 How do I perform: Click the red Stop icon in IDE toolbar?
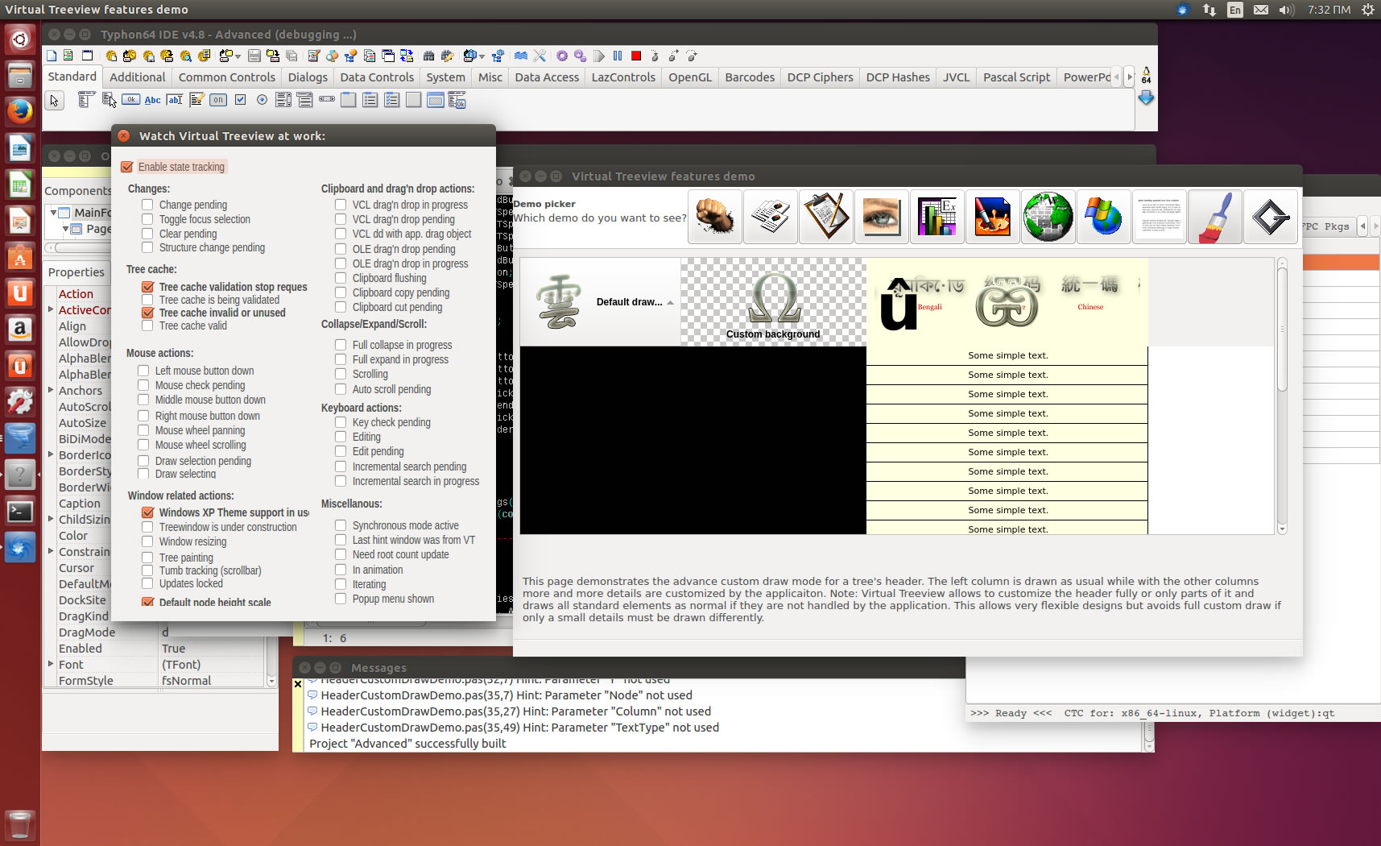point(636,56)
